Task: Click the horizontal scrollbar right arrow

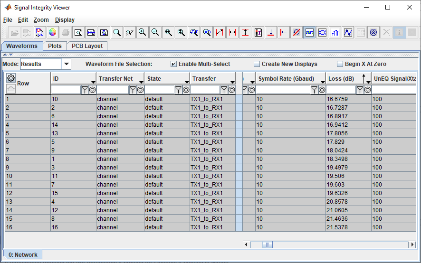Action: [412, 244]
